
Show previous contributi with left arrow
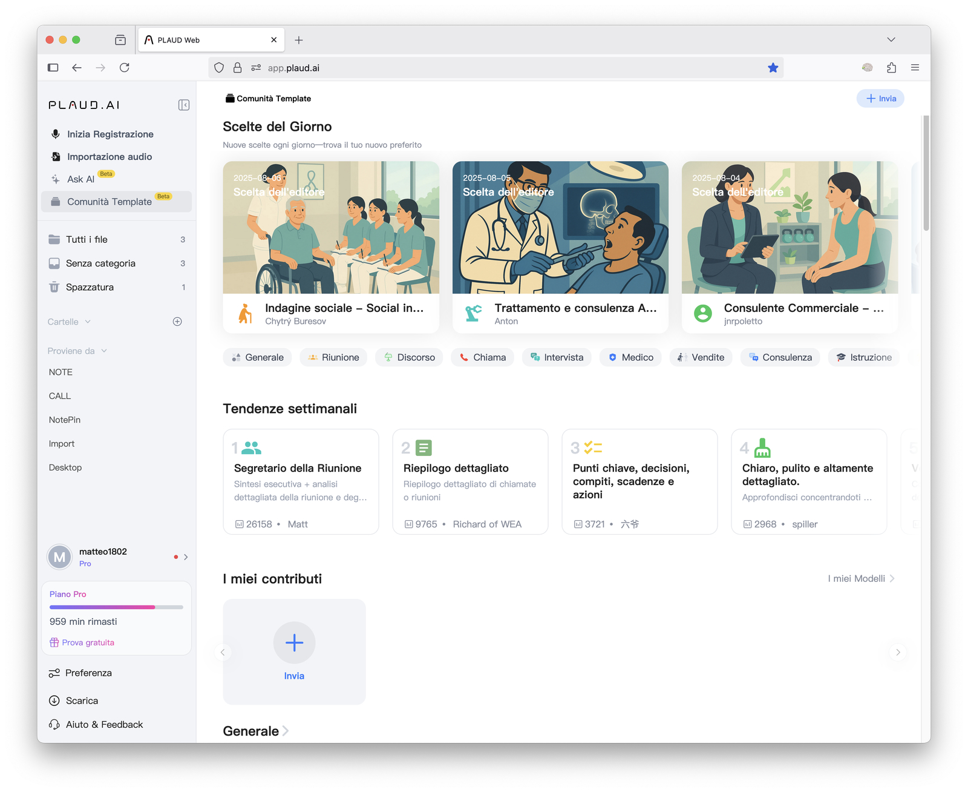[223, 652]
